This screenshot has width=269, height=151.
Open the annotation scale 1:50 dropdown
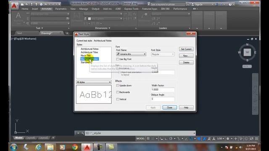click(221, 139)
